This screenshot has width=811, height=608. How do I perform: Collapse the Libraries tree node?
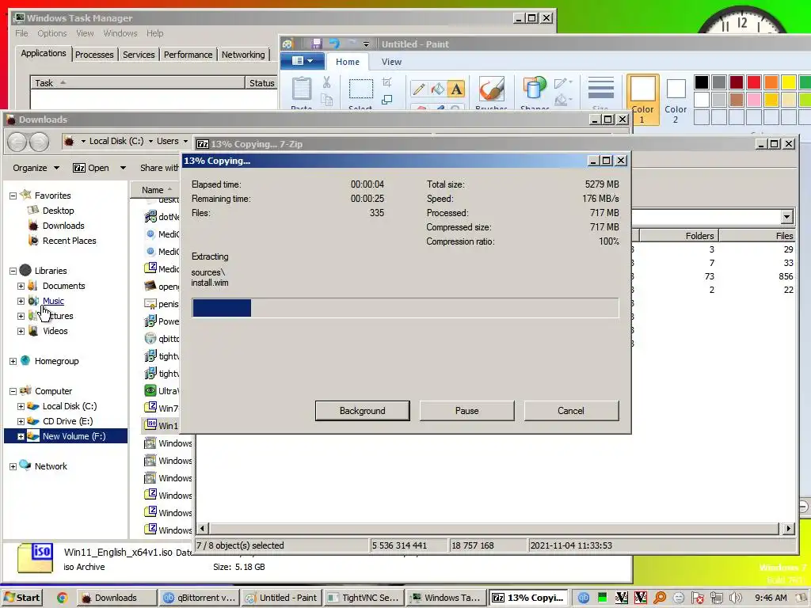pos(13,271)
